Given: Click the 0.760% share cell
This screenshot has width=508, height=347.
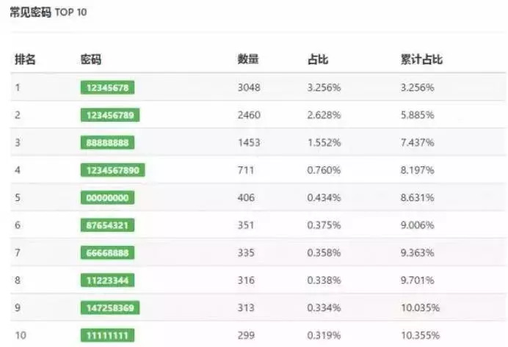Looking at the screenshot, I should pyautogui.click(x=324, y=170).
